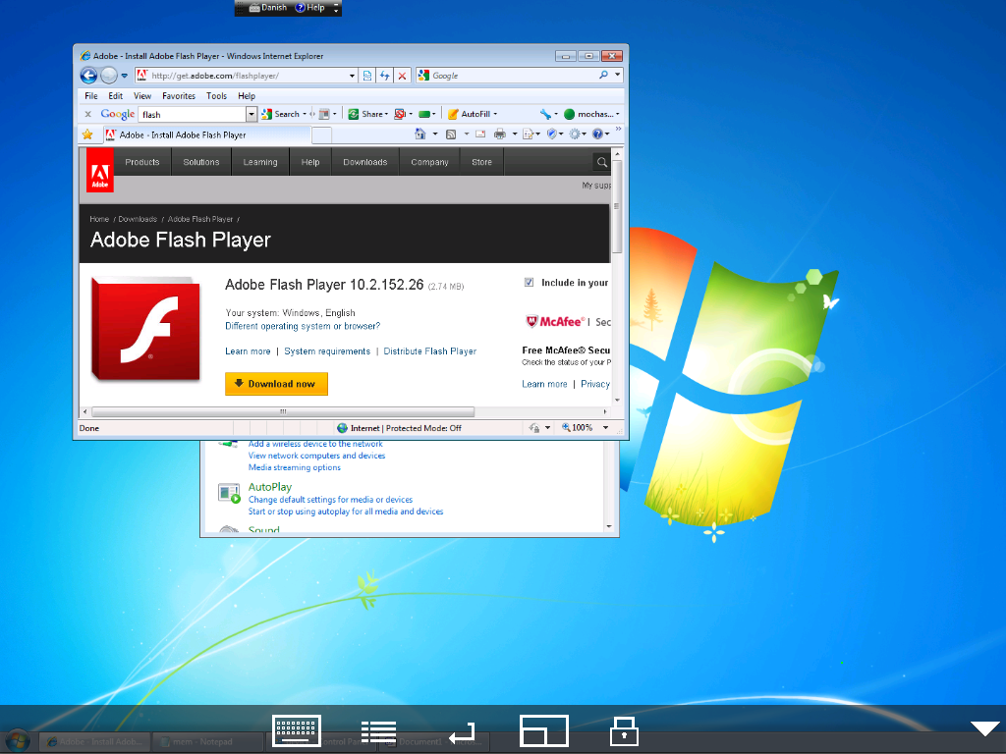Viewport: 1006px width, 754px height.
Task: Open the Google Toolbar Share menu
Action: coord(368,114)
